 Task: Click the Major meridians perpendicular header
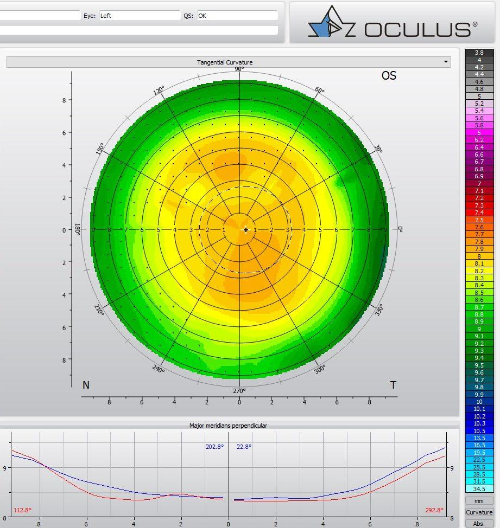[228, 426]
